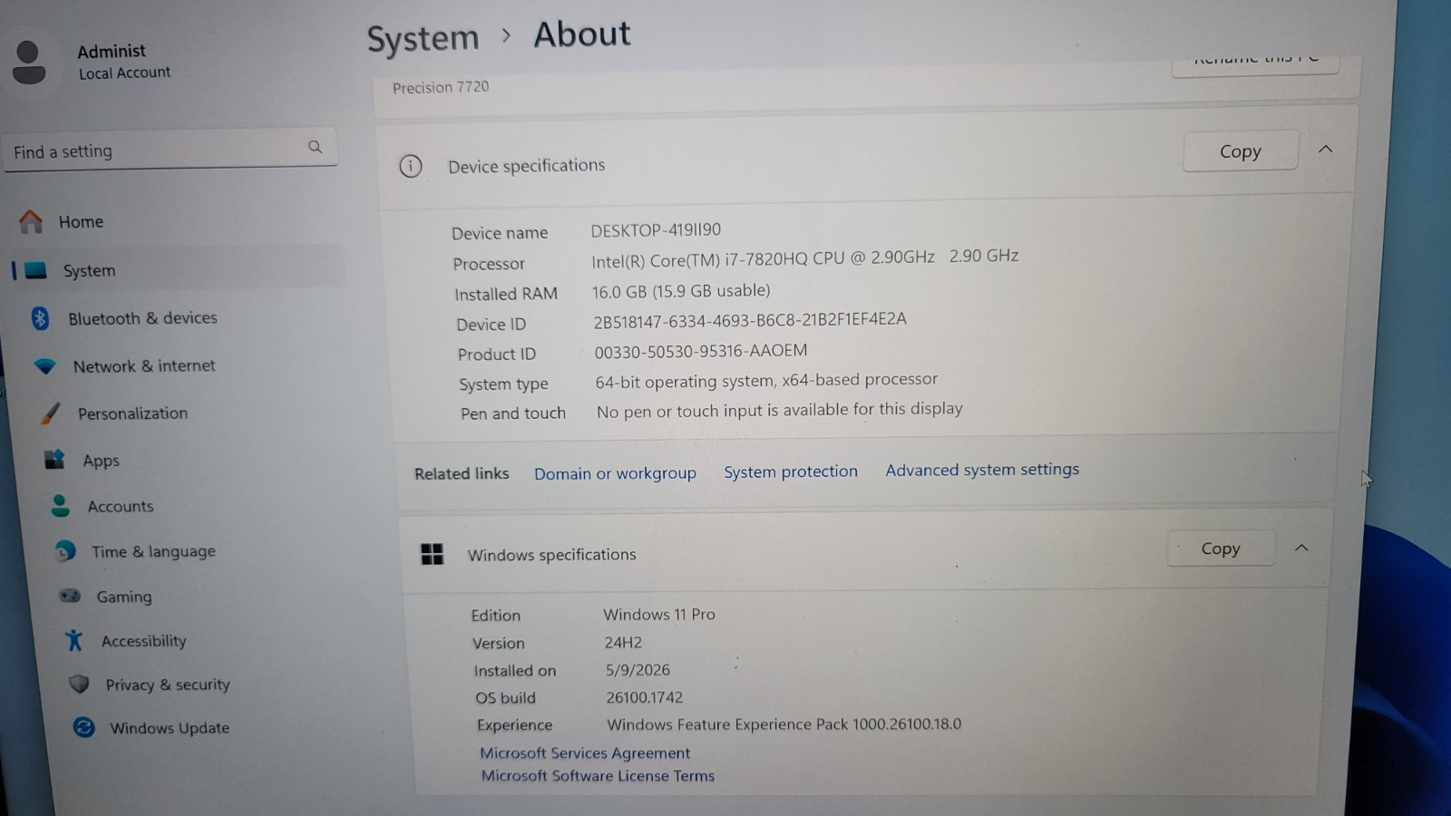
Task: Copy Windows specifications
Action: click(1221, 549)
